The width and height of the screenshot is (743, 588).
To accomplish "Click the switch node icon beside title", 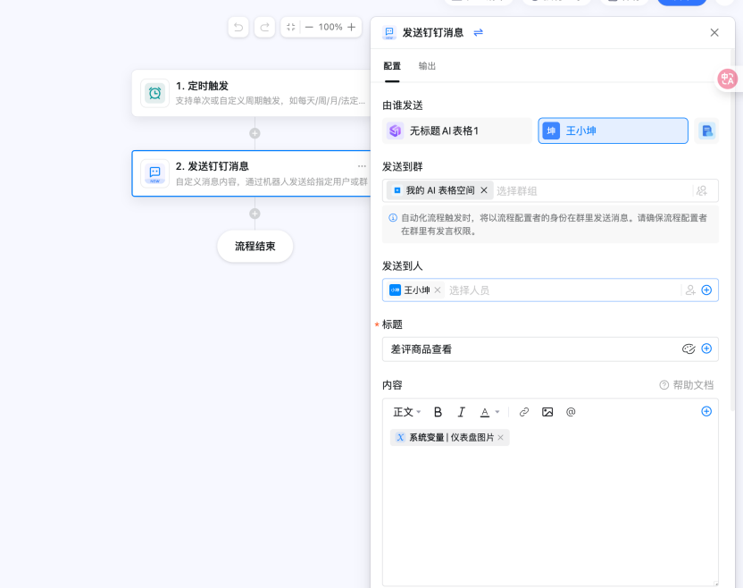I will coord(479,33).
